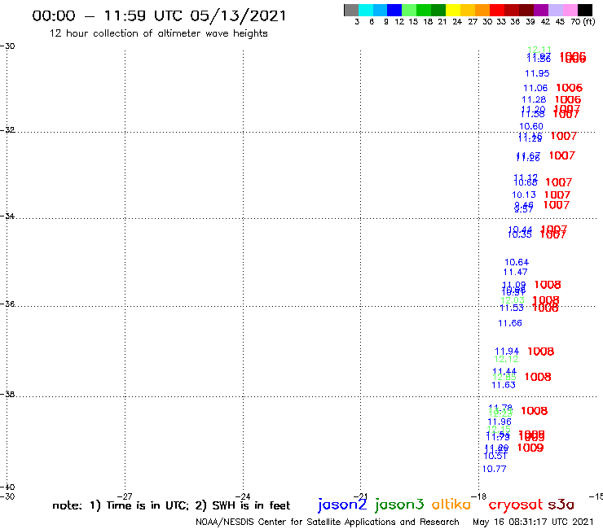The width and height of the screenshot is (603, 529).
Task: Pick the bright red swatch in the color scale
Action: [x=496, y=10]
